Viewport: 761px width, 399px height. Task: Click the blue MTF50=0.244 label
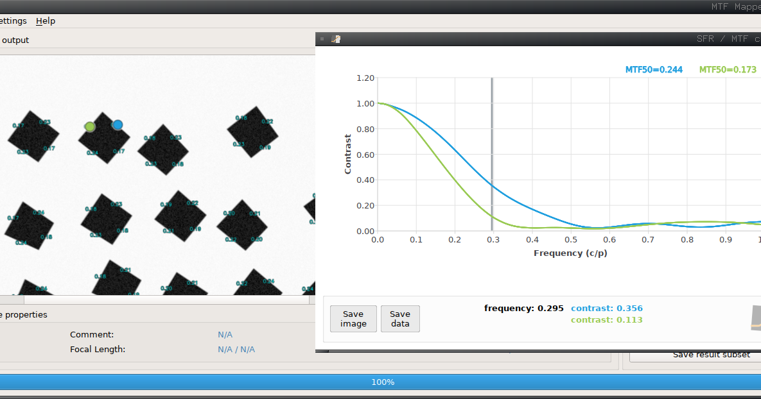click(x=652, y=69)
